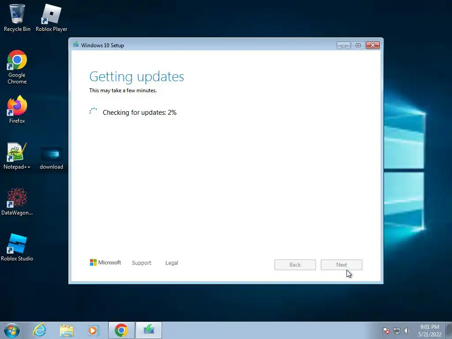The image size is (452, 339).
Task: Launch the Roblox Player desktop shortcut
Action: click(51, 18)
